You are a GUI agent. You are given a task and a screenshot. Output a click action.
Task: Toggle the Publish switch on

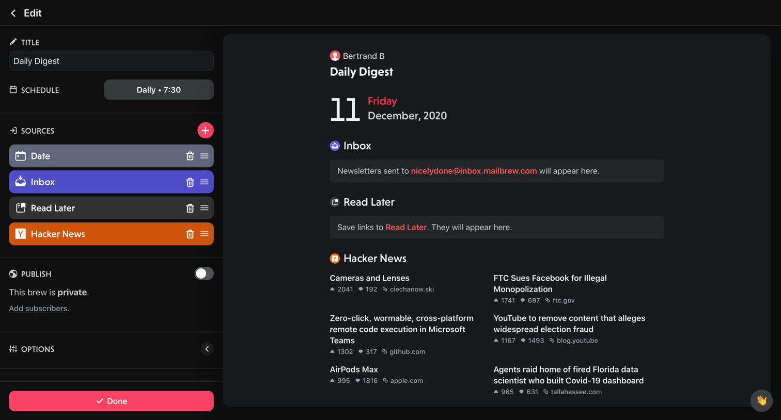tap(204, 273)
